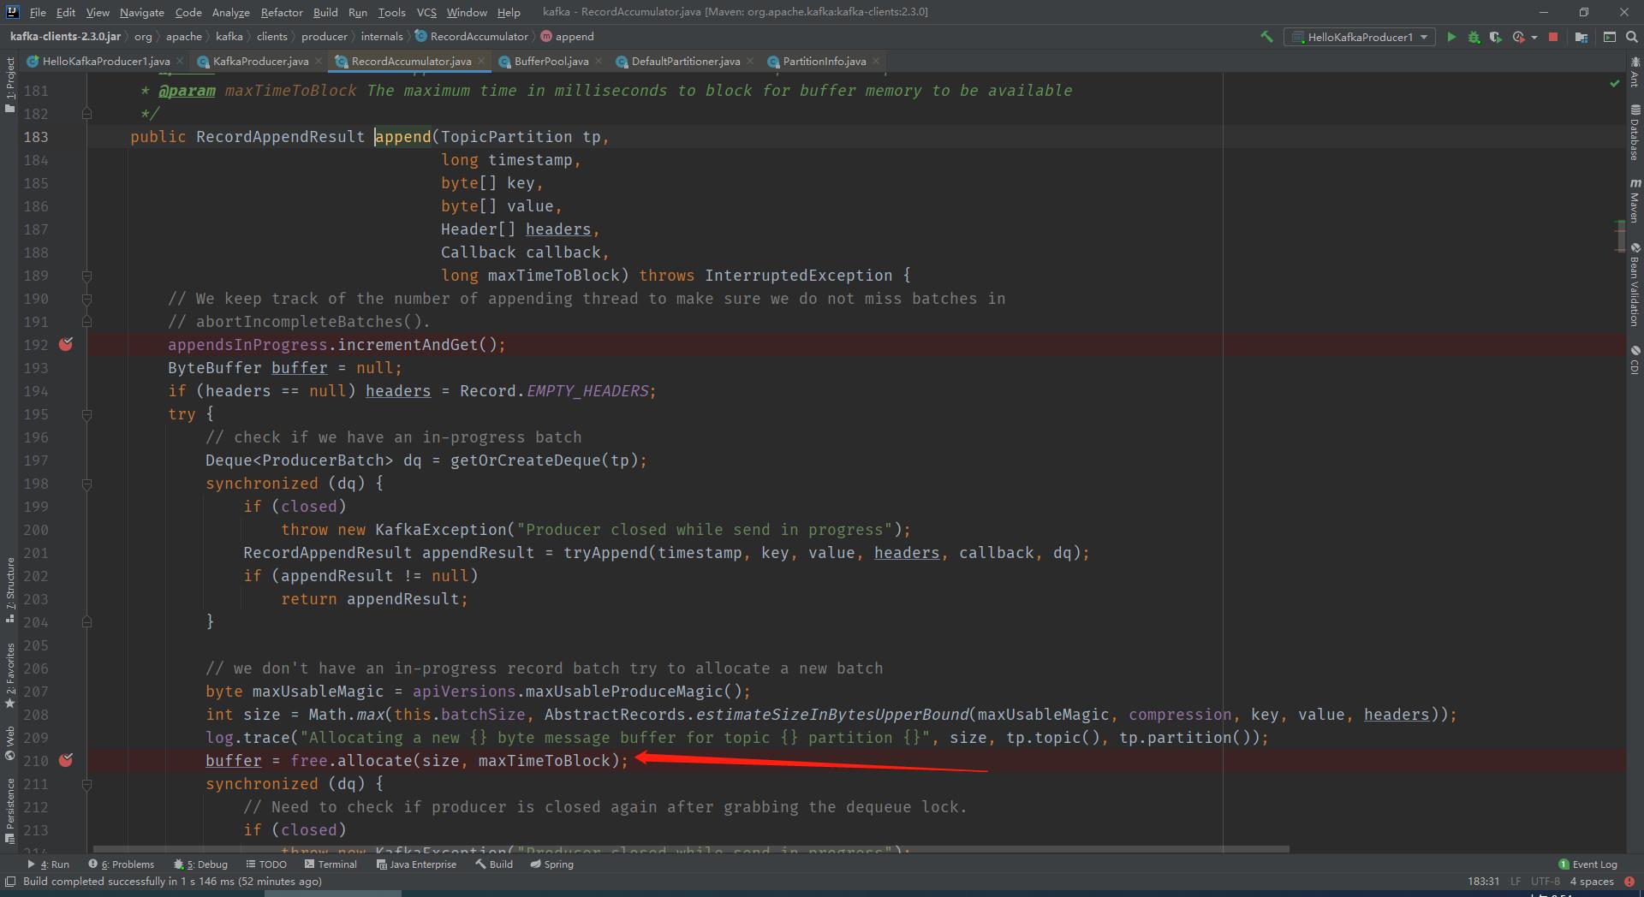Open the Favorites tool window
Viewport: 1644px width, 897px height.
(x=9, y=674)
